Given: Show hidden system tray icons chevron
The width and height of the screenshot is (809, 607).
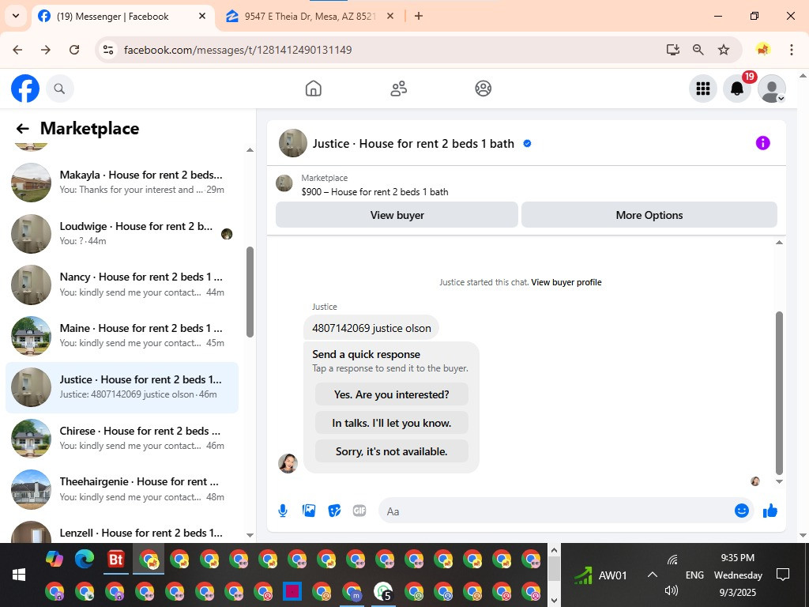Looking at the screenshot, I should (652, 575).
